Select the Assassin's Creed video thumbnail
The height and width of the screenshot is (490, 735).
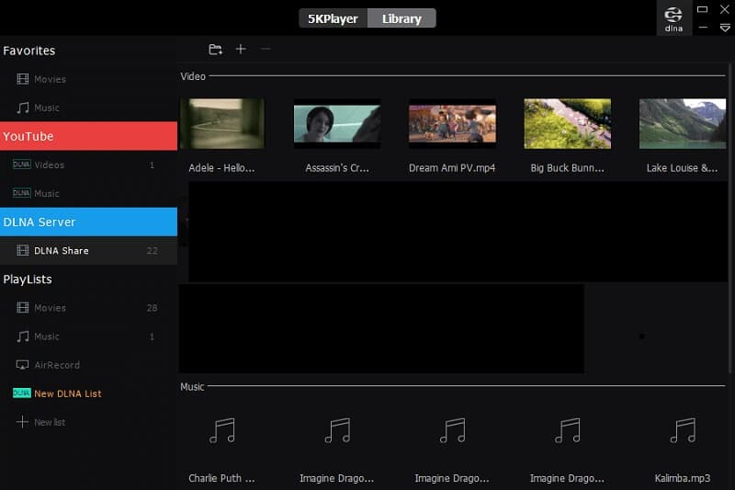tap(337, 124)
